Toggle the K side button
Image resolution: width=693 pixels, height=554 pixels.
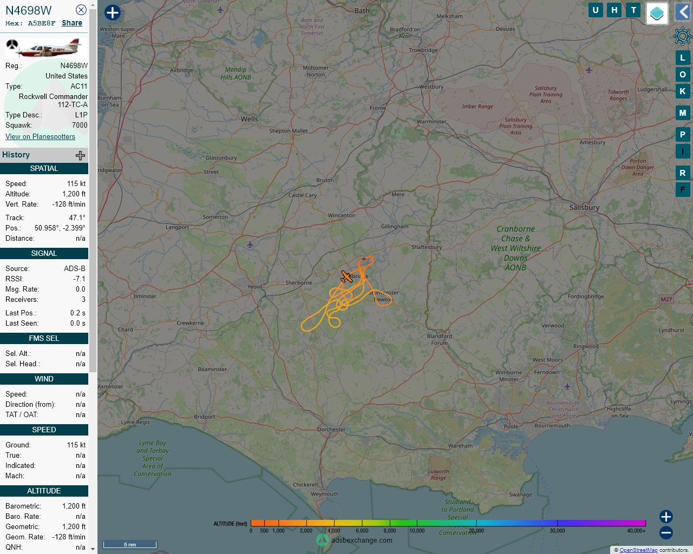click(x=683, y=91)
